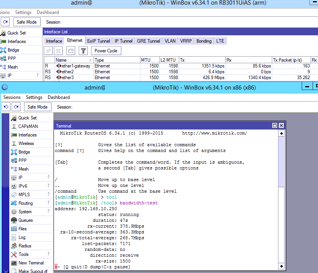
Task: Open the Wireless sidebar entry
Action: click(26, 143)
